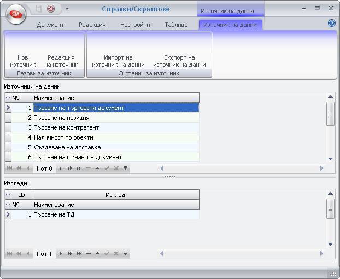Image resolution: width=340 pixels, height=279 pixels.
Task: Open column chooser asterisk beside ID header
Action: pos(8,195)
